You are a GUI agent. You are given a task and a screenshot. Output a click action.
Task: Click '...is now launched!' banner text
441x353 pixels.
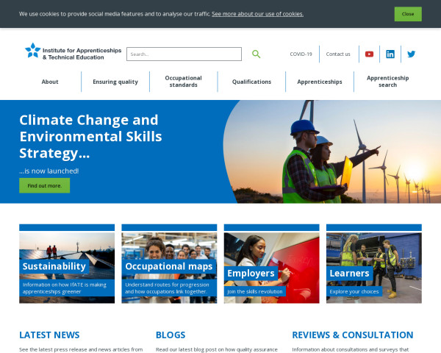49,171
